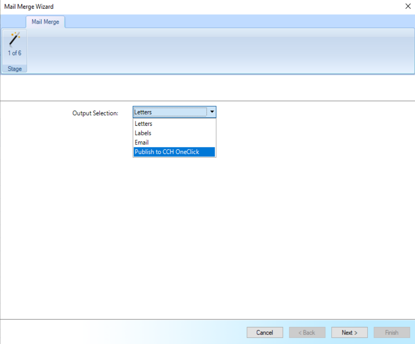Image resolution: width=415 pixels, height=344 pixels.
Task: Select Publish to CCH OneClick option
Action: pyautogui.click(x=174, y=152)
